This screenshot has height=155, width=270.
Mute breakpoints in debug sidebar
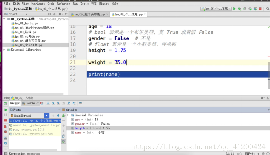pos(6,132)
